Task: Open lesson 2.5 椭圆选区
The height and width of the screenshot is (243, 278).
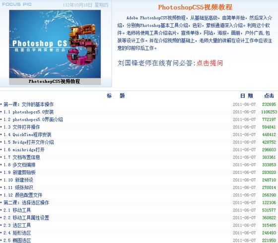Action: (17, 241)
